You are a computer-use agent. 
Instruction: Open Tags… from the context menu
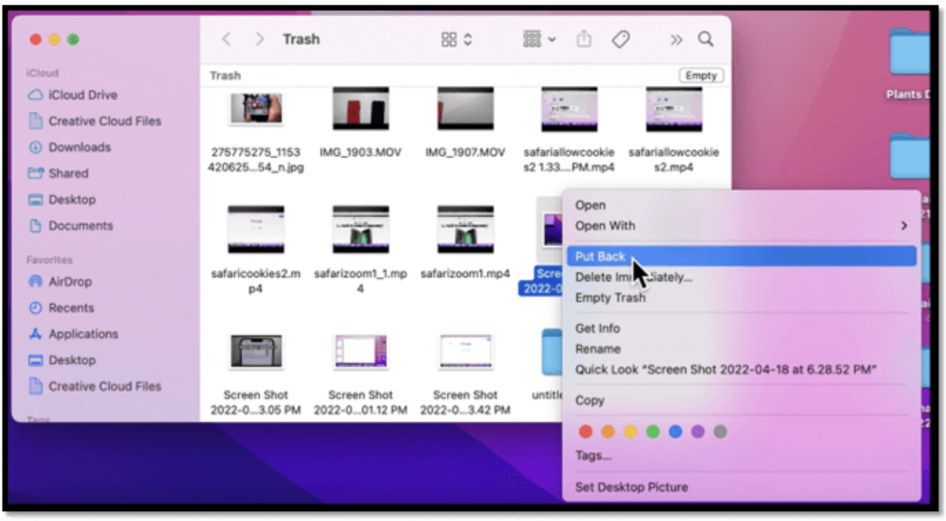pos(741,455)
